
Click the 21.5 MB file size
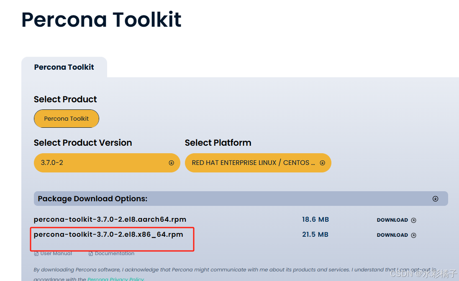click(x=315, y=235)
